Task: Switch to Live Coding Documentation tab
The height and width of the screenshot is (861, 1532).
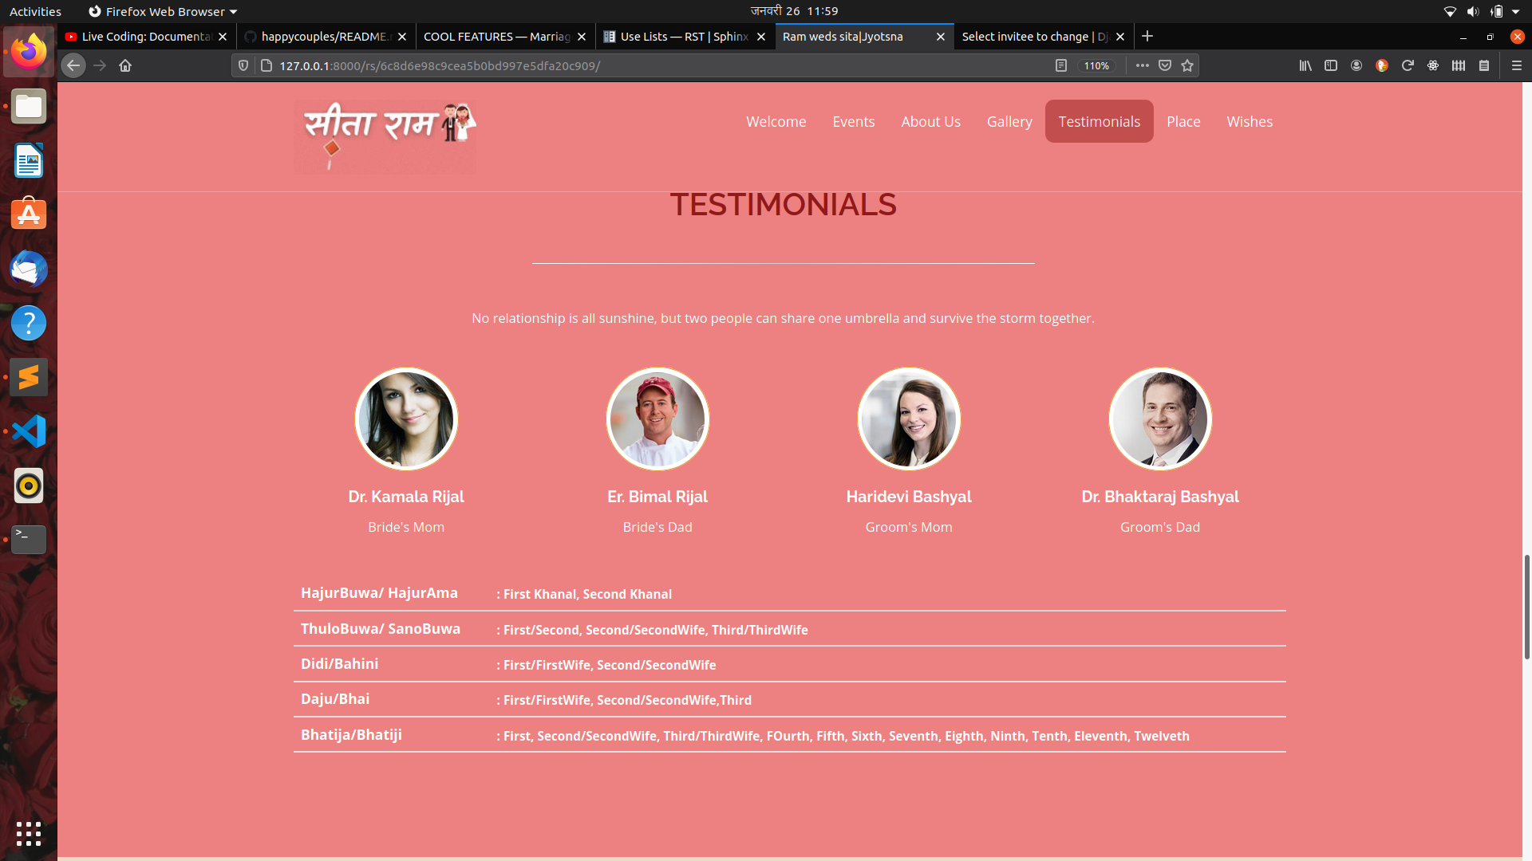Action: 146,37
